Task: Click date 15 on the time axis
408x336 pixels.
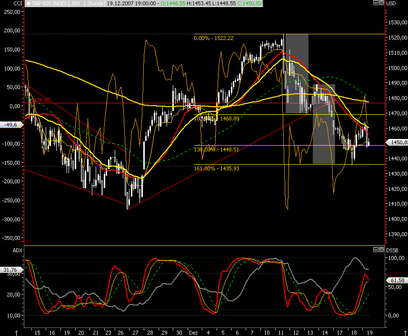Action: point(38,333)
